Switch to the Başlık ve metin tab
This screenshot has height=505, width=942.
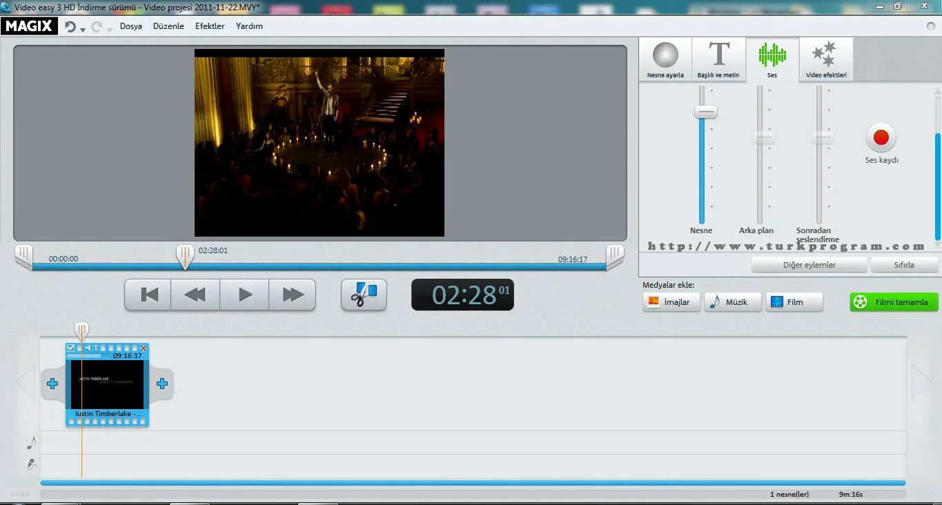click(x=718, y=59)
